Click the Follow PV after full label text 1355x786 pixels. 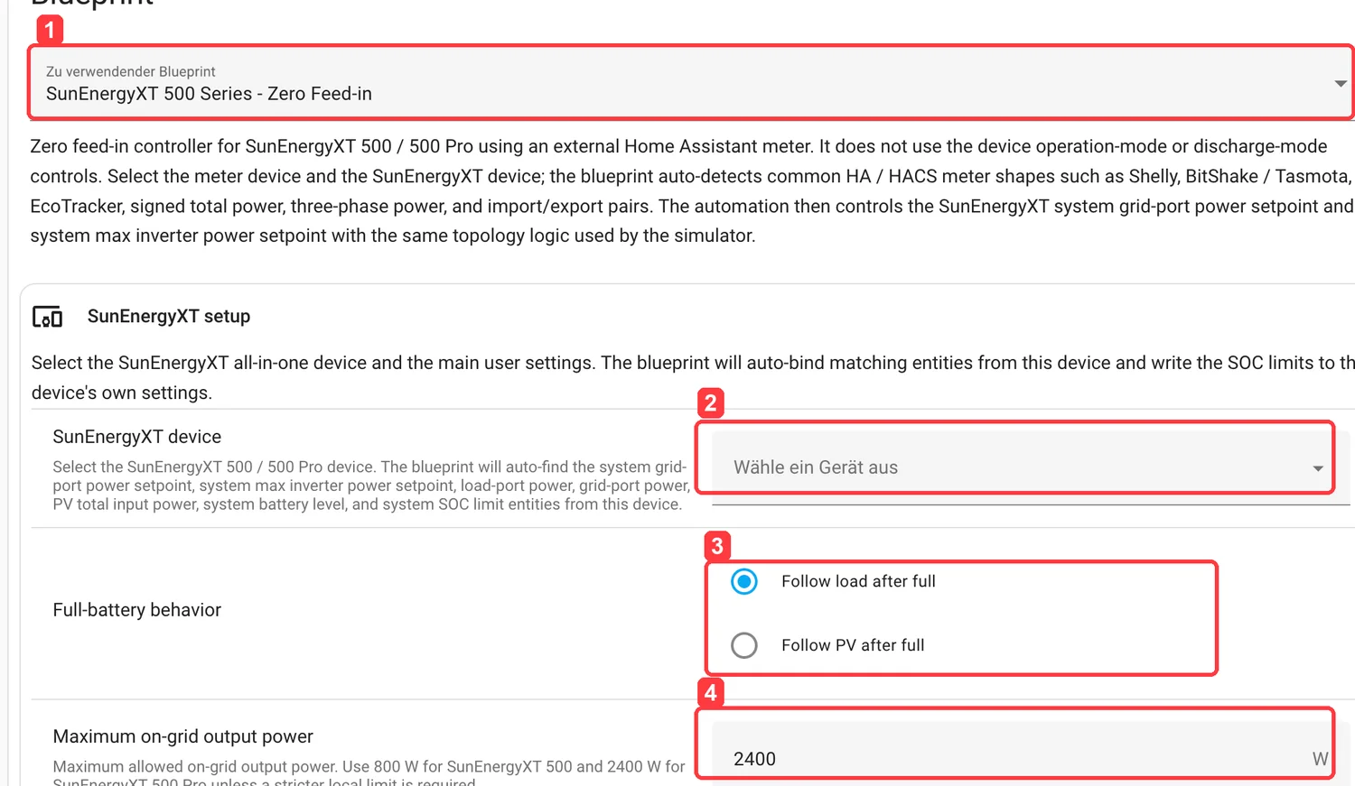coord(853,645)
